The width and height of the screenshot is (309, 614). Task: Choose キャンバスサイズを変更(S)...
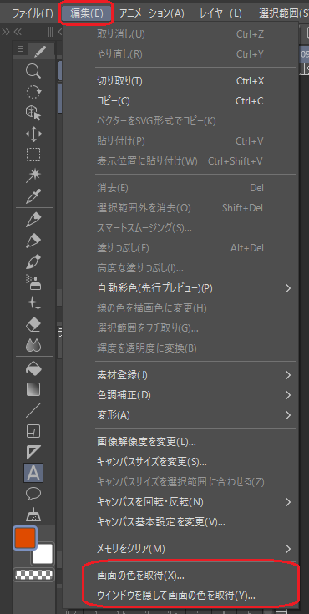(180, 462)
